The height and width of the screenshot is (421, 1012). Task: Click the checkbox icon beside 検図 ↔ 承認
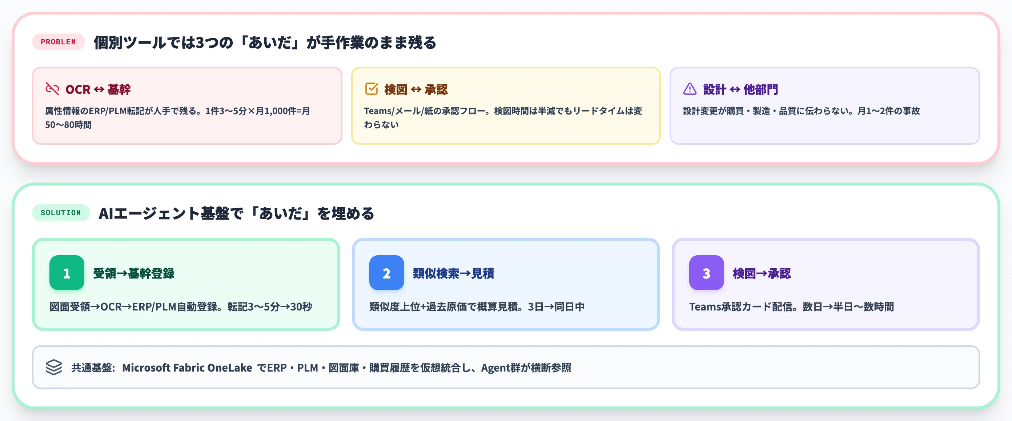click(x=371, y=89)
